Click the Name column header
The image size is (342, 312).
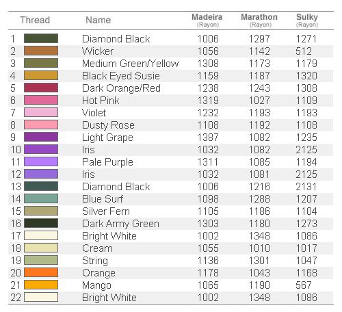[98, 20]
